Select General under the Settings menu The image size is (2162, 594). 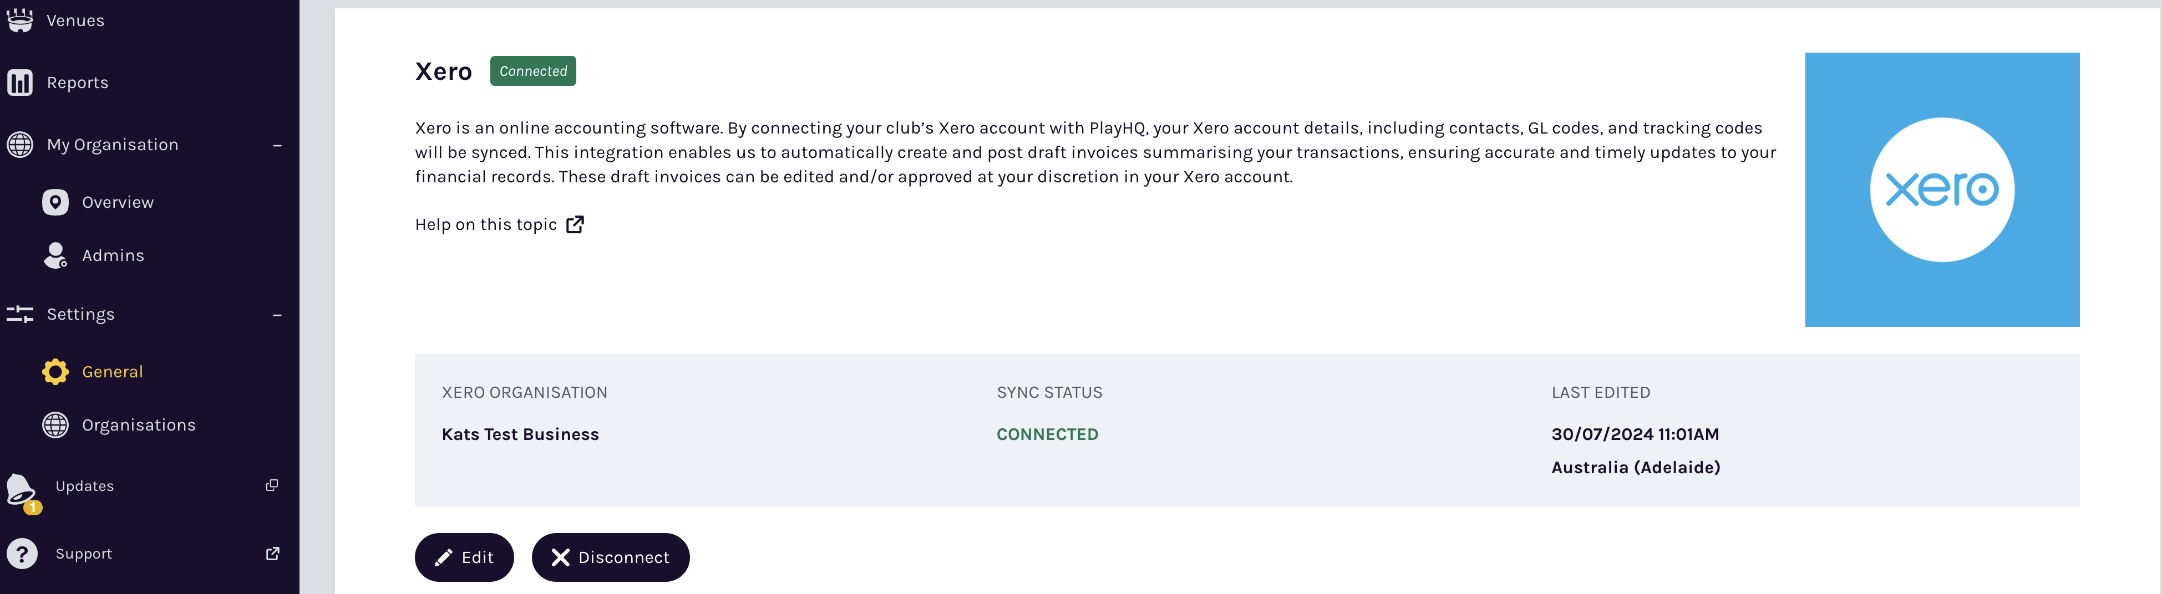(113, 371)
